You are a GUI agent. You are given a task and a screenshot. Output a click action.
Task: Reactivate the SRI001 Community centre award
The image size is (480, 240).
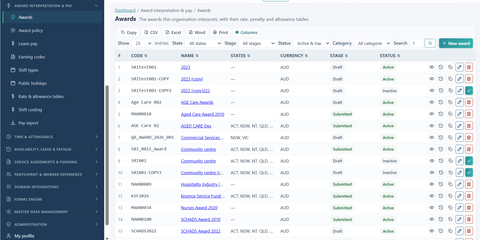(x=469, y=161)
